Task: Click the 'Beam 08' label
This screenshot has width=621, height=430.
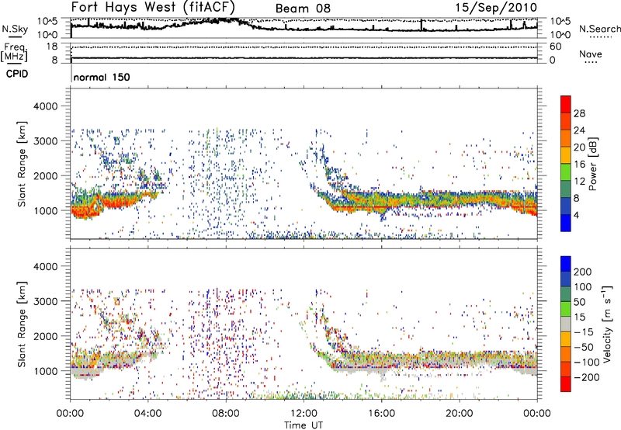Action: (x=303, y=9)
